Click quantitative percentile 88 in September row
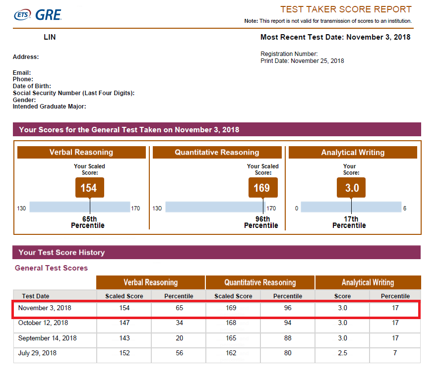 (x=288, y=338)
